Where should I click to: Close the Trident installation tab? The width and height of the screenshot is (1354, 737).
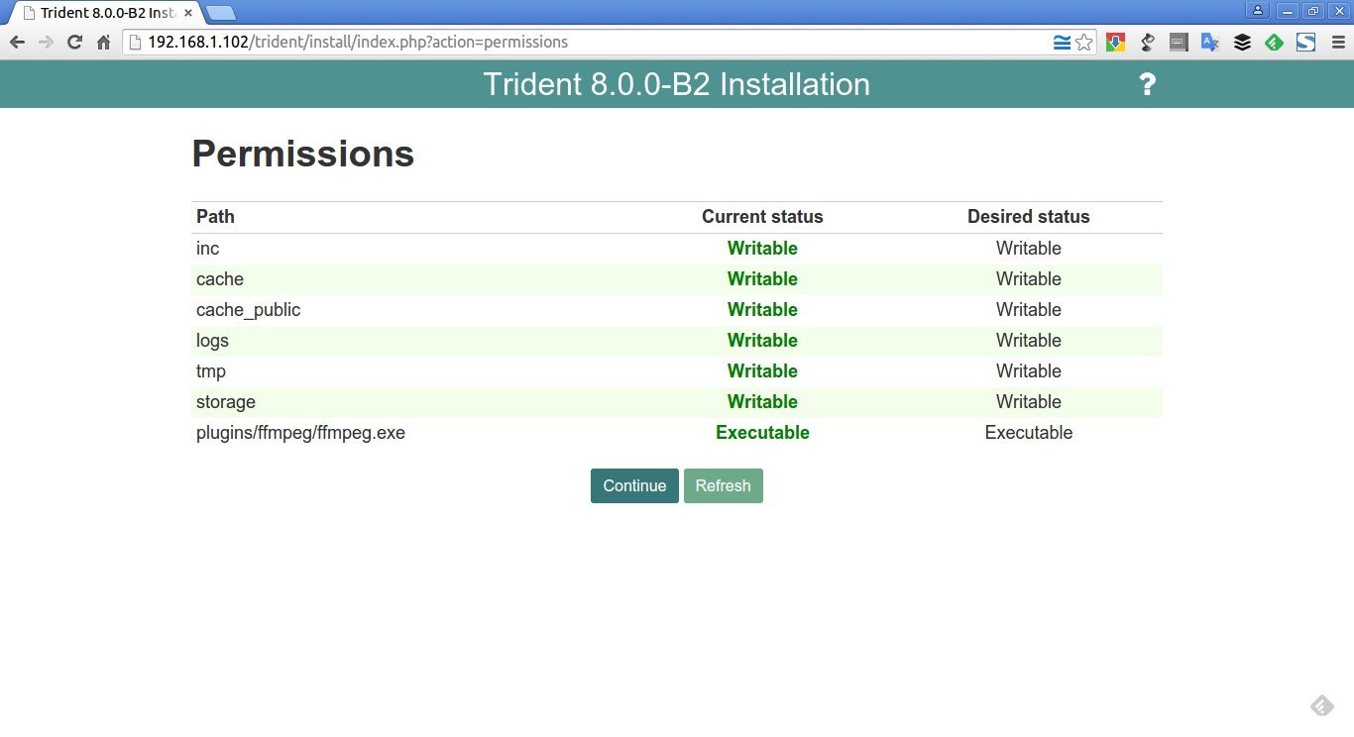[x=188, y=13]
